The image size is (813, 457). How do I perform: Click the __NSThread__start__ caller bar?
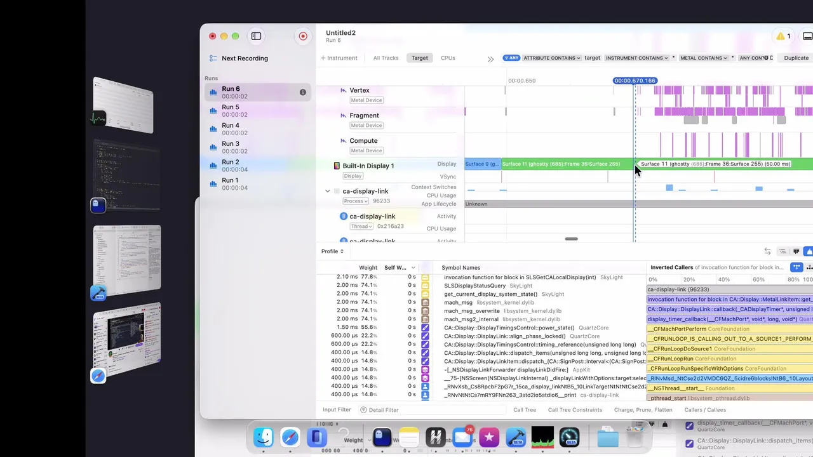click(x=730, y=388)
